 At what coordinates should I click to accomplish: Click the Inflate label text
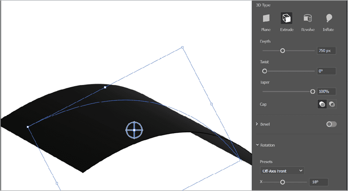328,30
